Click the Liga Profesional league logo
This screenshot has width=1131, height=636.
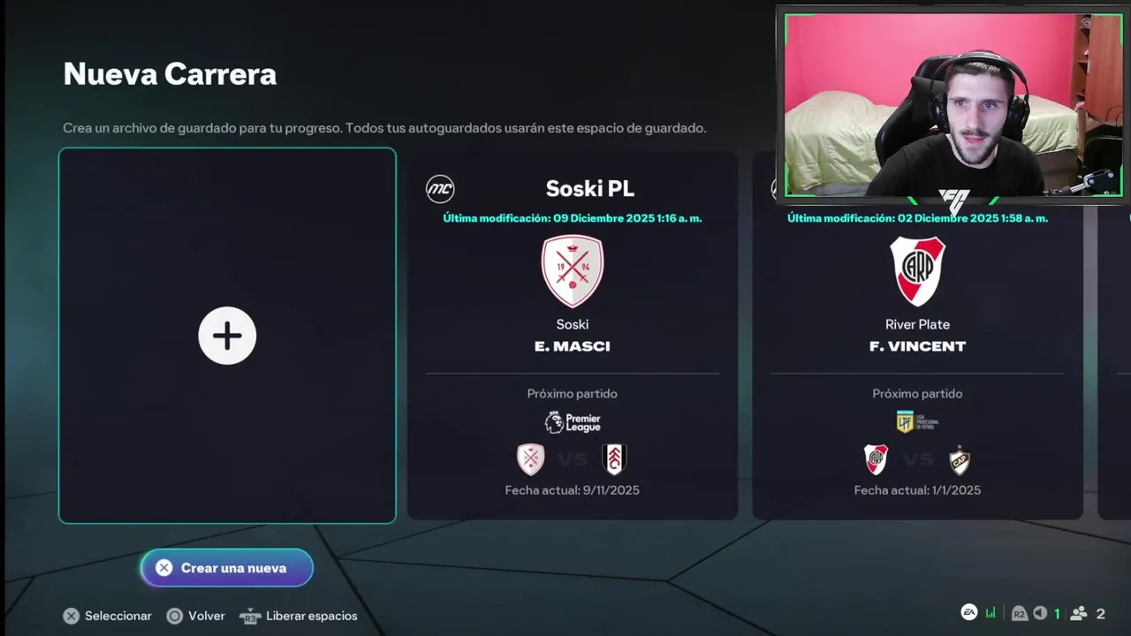pos(917,421)
